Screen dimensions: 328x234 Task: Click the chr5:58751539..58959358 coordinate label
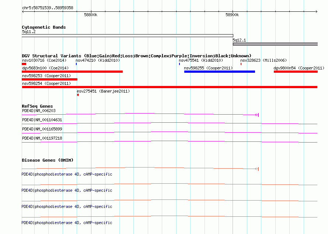(x=48, y=8)
